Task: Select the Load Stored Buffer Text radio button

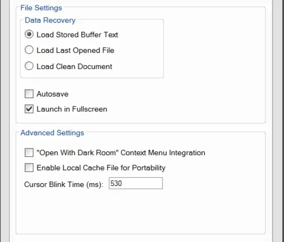Action: [x=29, y=35]
